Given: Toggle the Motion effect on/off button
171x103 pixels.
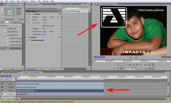Looking at the screenshot, I should point(29,14).
